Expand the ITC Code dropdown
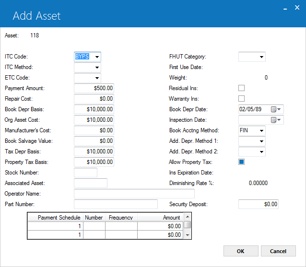Viewport: 306px width, 267px height. pos(97,57)
